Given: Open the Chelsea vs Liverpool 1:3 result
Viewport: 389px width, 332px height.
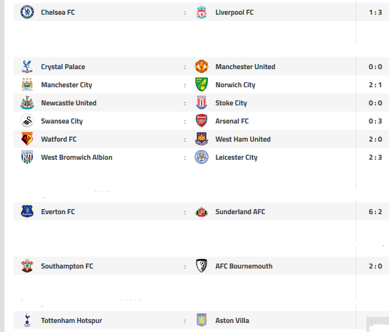Looking at the screenshot, I should (375, 12).
